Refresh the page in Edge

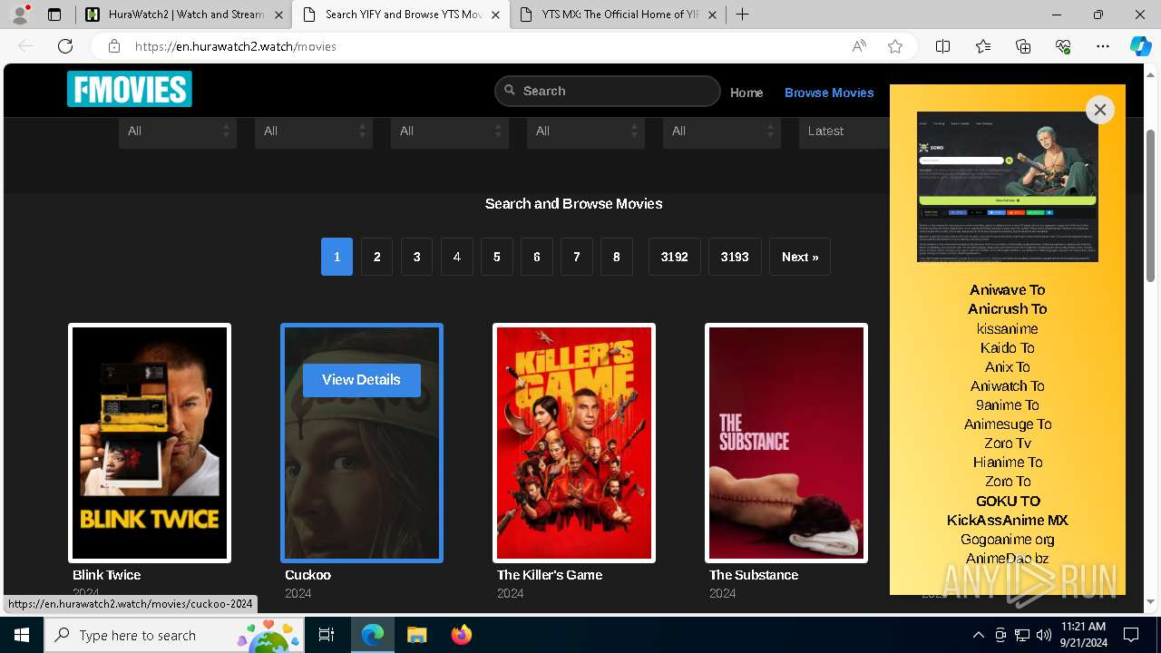65,46
